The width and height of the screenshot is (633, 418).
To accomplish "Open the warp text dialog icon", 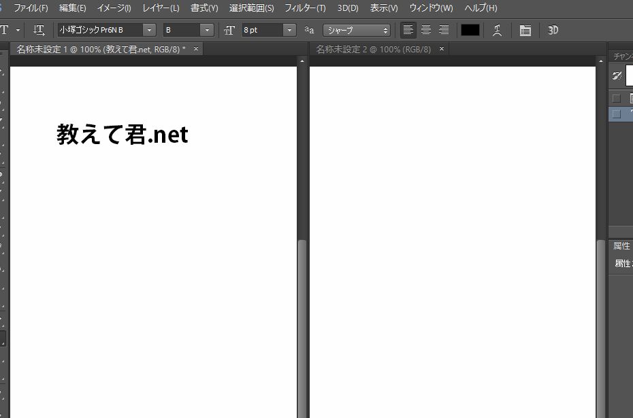I will point(498,30).
